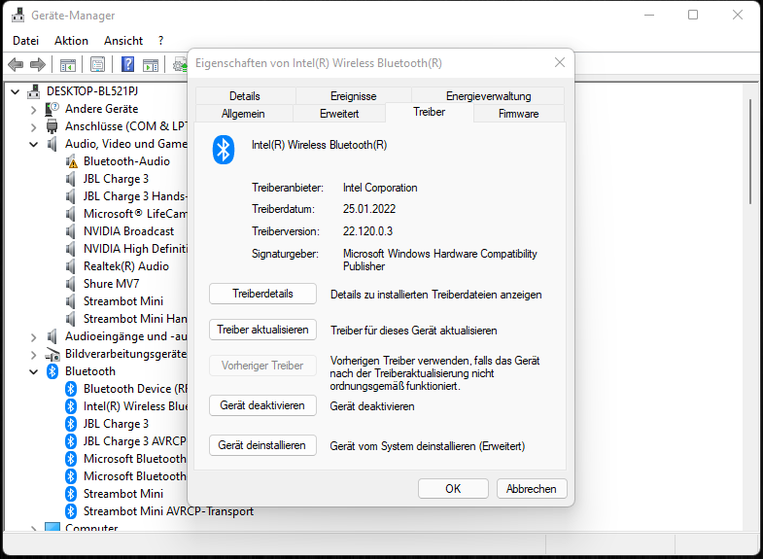Click speaker icon beside Microsoft LifeCam
763x559 pixels.
point(71,214)
